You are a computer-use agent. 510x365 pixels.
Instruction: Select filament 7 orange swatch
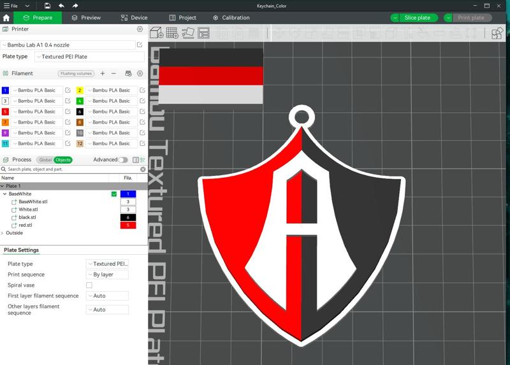[5, 122]
